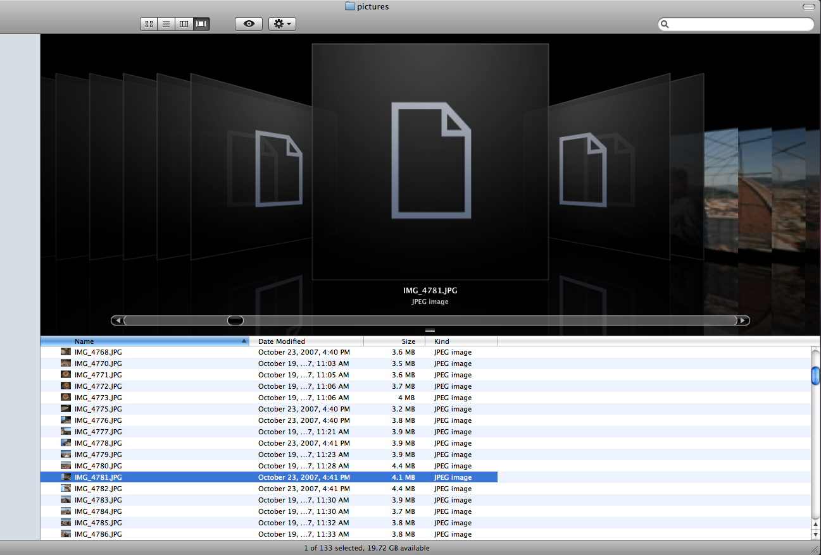Open Quick Look with the eye button

(249, 24)
